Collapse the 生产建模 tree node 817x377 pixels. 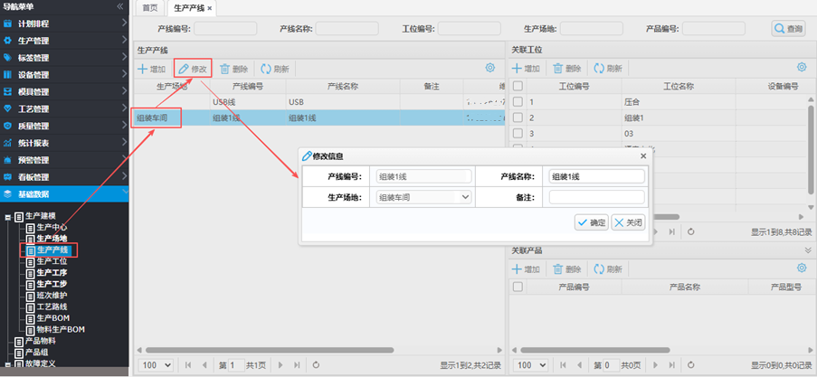tap(7, 217)
